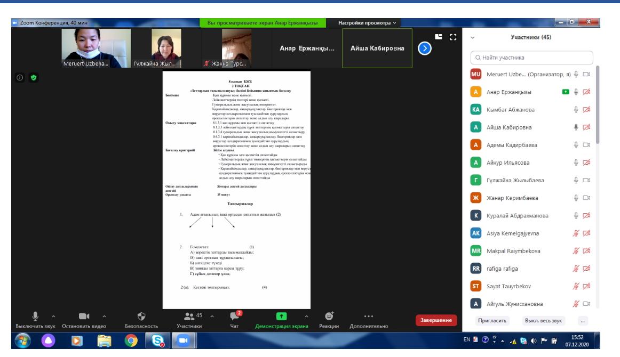This screenshot has width=620, height=357.
Task: Toggle the Participants (Участники) panel
Action: [189, 316]
